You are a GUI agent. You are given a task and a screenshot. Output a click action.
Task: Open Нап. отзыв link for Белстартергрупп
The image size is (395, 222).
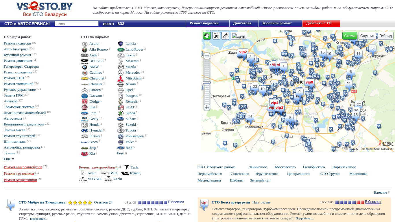pos(261,202)
